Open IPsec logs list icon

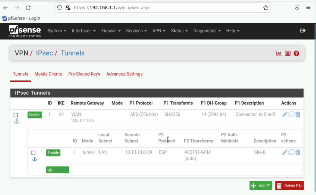click(288, 53)
